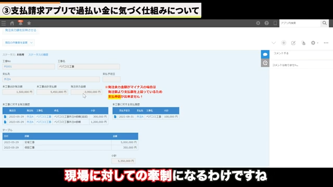Open the bookmarks star icon
The height and width of the screenshot is (187, 333).
click(x=29, y=23)
